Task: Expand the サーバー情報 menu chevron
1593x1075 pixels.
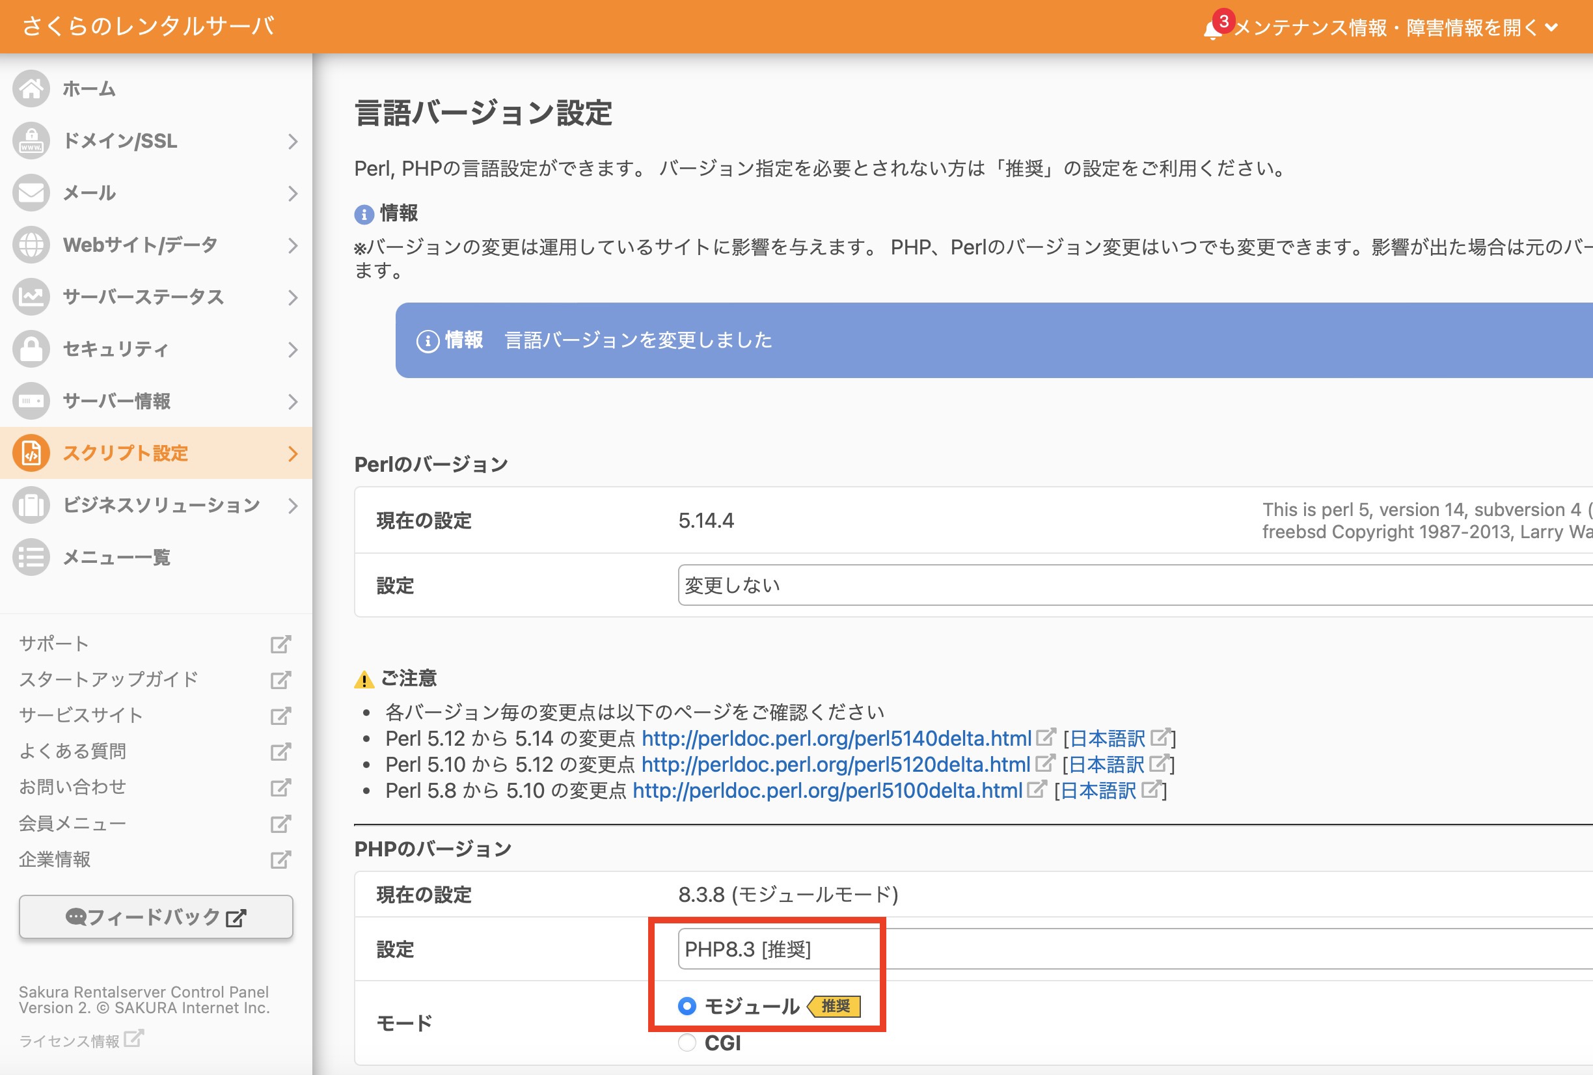Action: (x=293, y=401)
